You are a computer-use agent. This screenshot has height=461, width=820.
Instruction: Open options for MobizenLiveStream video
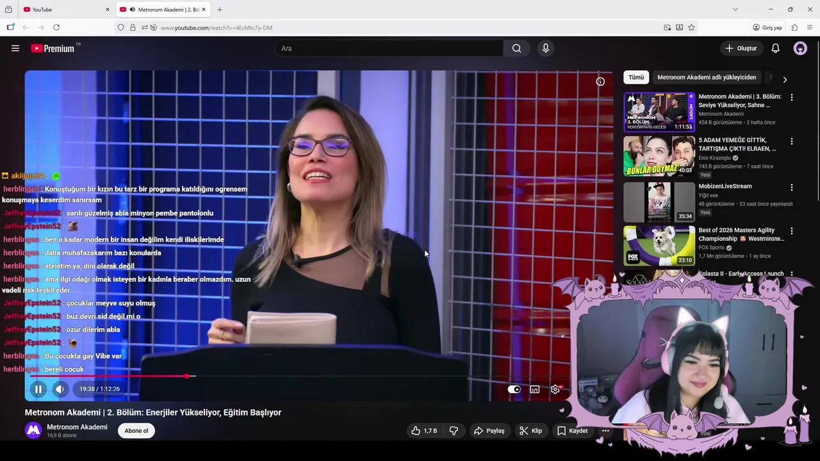pyautogui.click(x=792, y=188)
